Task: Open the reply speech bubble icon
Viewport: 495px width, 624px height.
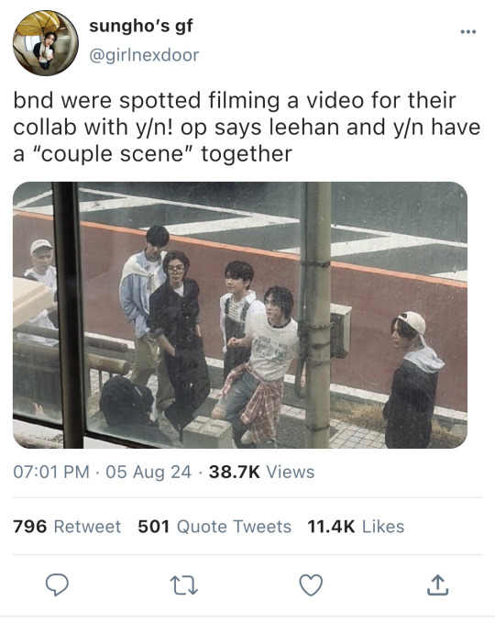Action: (x=57, y=585)
